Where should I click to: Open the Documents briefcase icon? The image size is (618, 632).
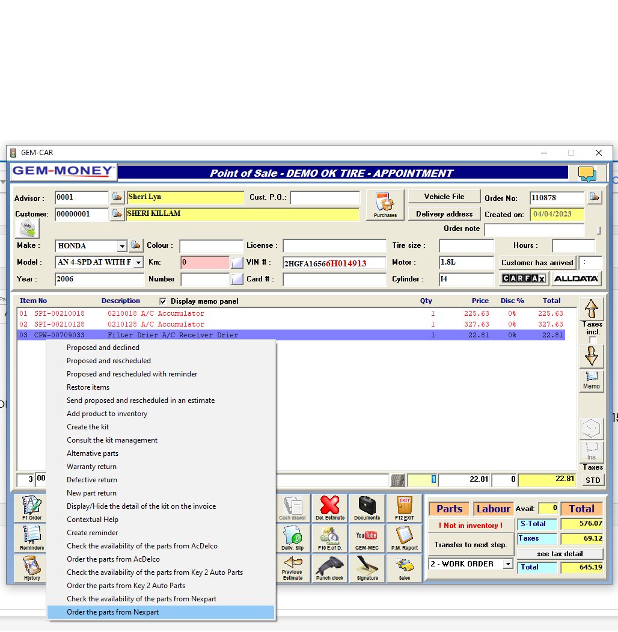click(x=367, y=508)
